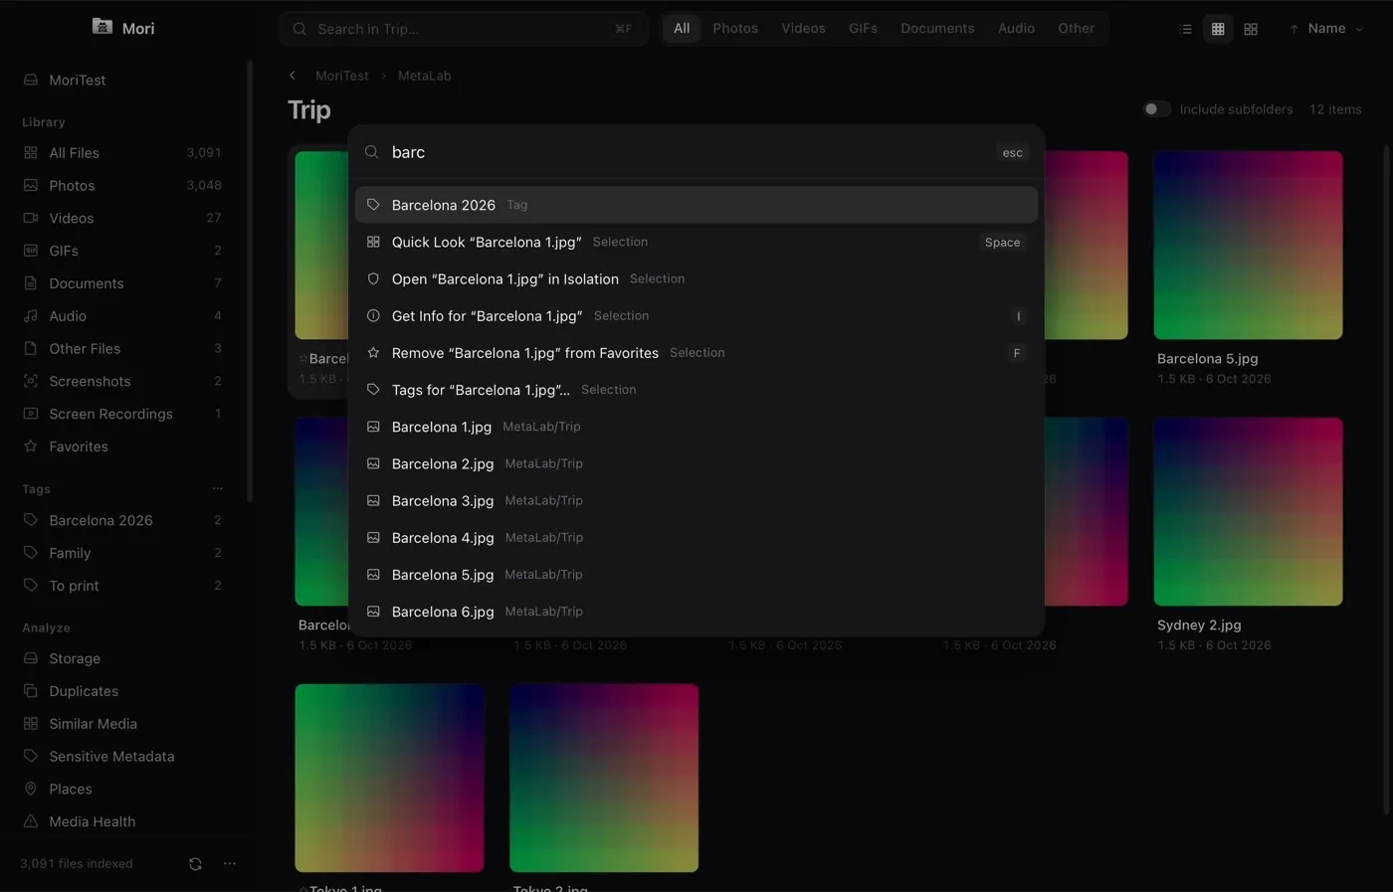Choose Tags for "Barcelona 1.jpg" command
Image resolution: width=1393 pixels, height=892 pixels.
[696, 390]
